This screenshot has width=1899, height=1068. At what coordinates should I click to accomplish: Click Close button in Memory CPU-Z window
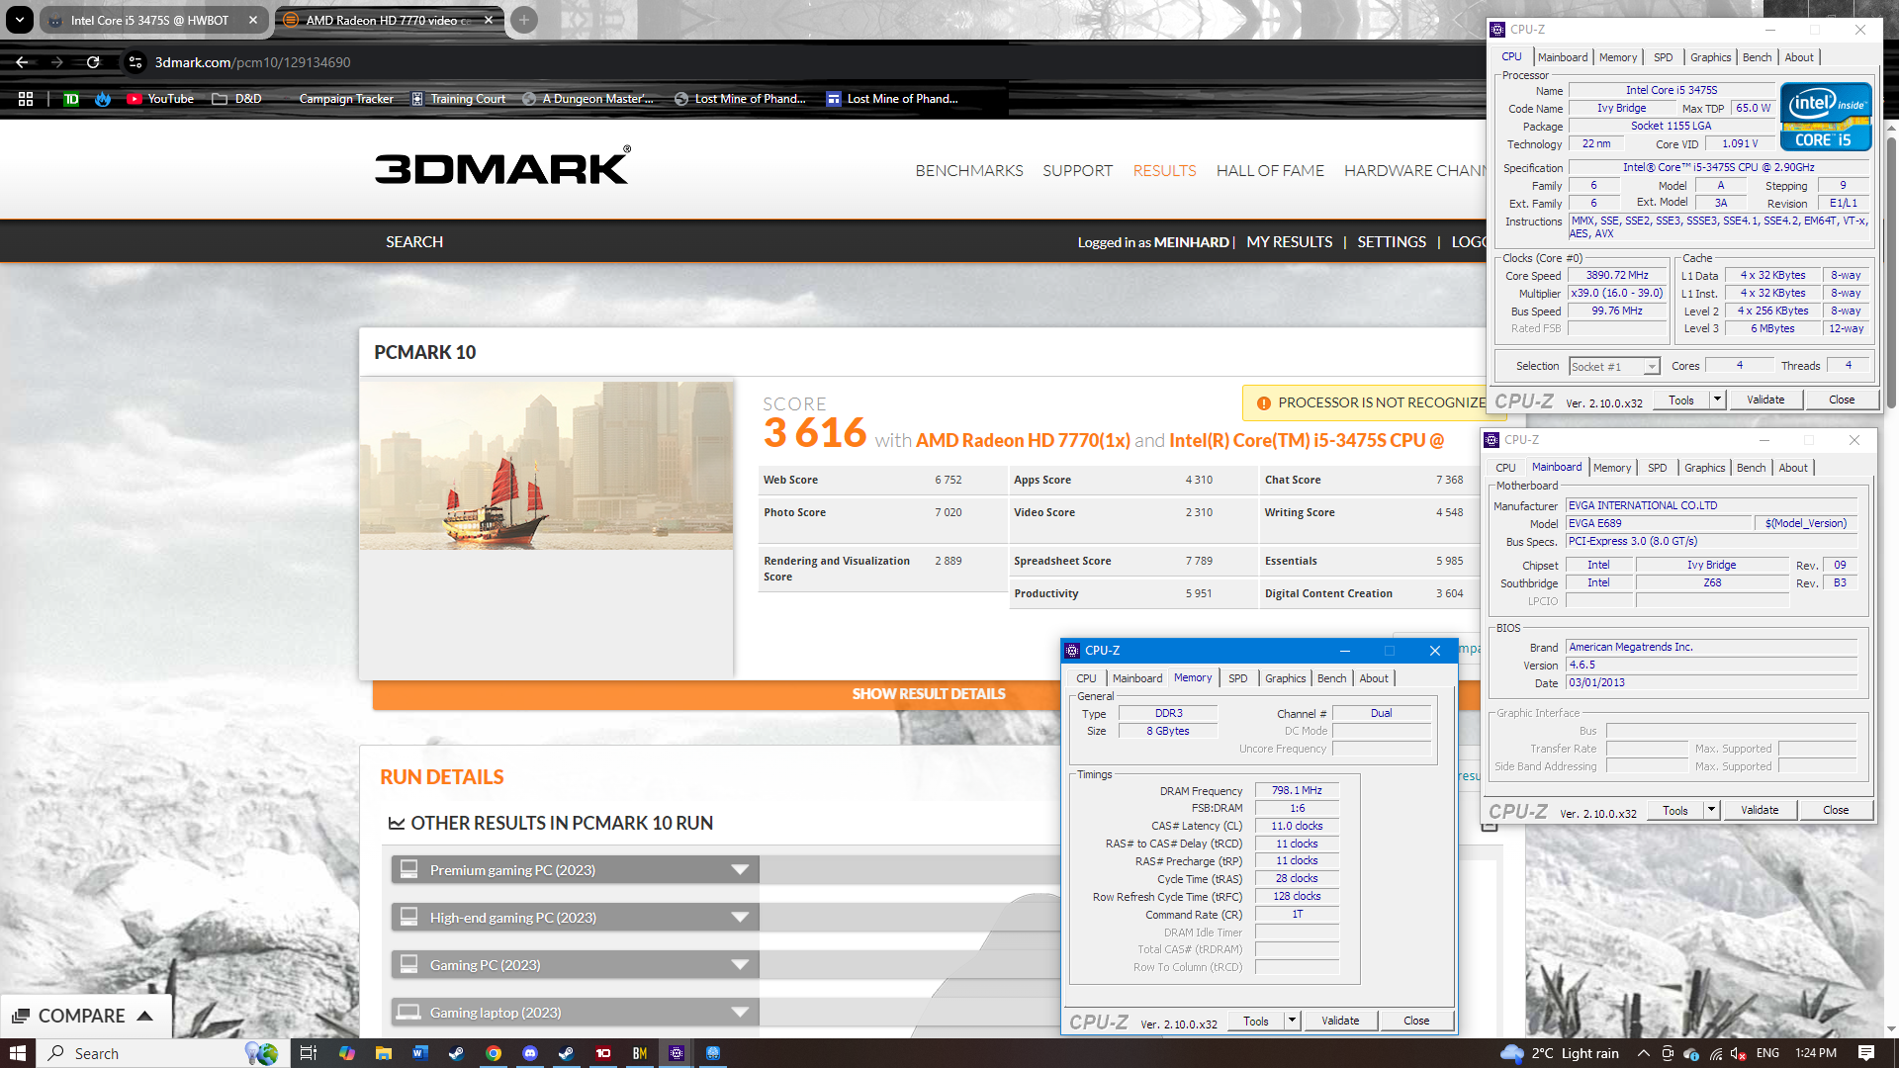pyautogui.click(x=1416, y=1021)
